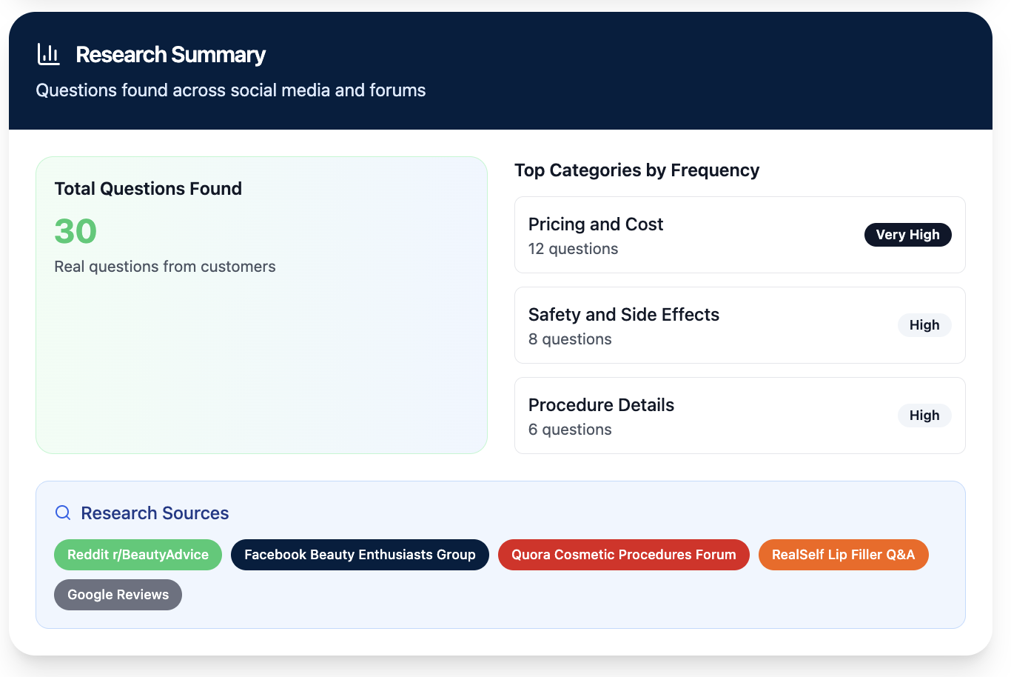
Task: Click the magnifying glass icon in Research Sources
Action: tap(62, 513)
